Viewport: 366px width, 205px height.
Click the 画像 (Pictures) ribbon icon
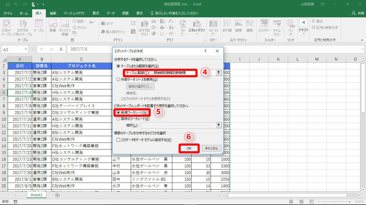point(53,26)
